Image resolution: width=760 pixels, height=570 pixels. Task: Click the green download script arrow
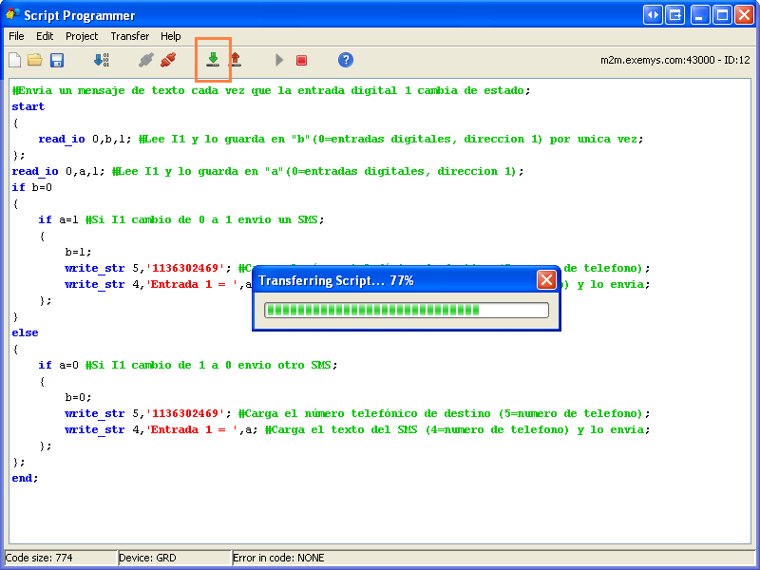coord(213,60)
